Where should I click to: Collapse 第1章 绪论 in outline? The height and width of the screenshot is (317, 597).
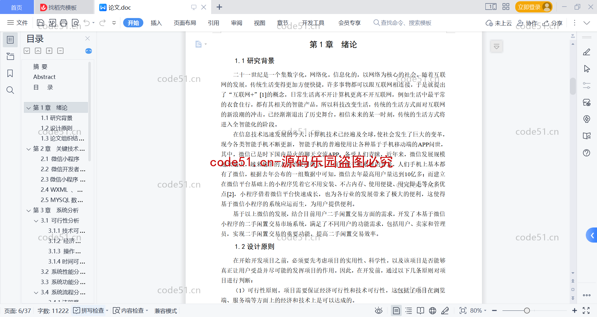(x=29, y=108)
